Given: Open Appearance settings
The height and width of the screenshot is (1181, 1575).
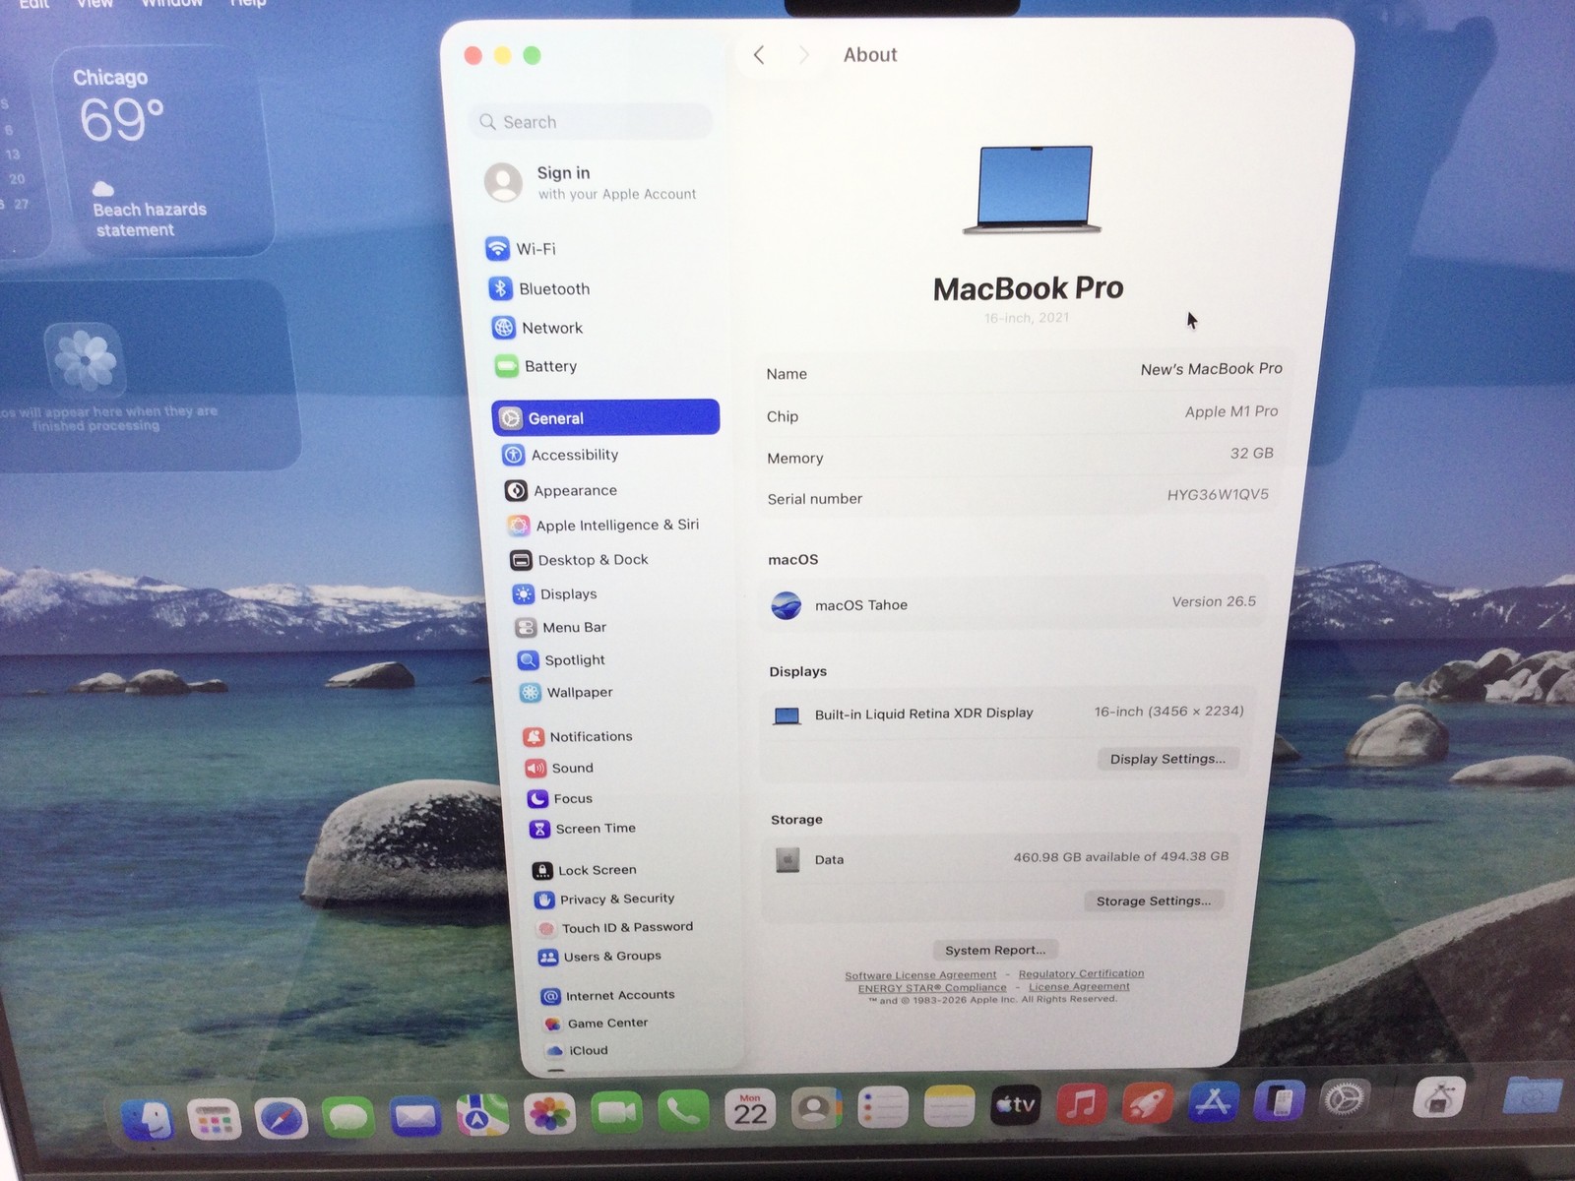Looking at the screenshot, I should click(x=561, y=490).
